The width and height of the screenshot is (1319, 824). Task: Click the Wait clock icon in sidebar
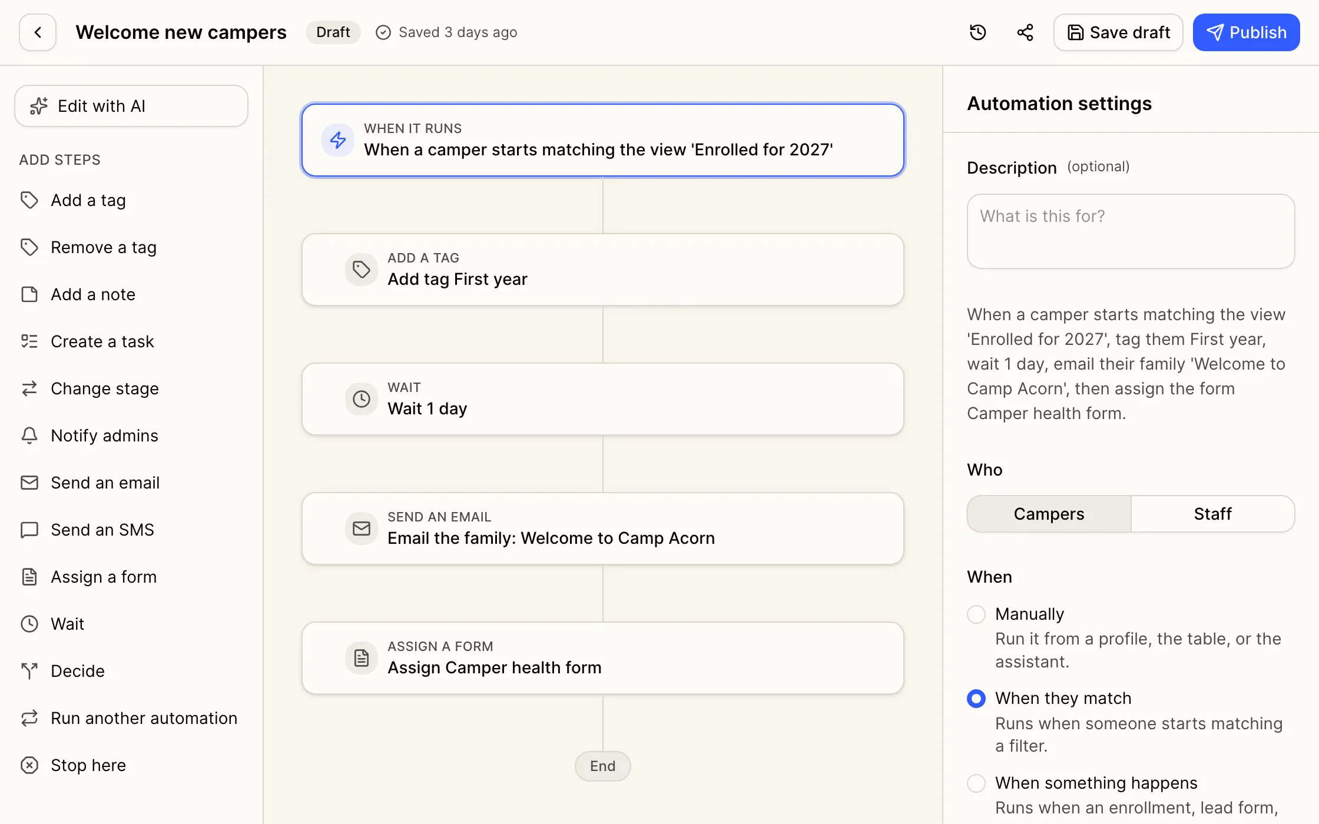29,624
